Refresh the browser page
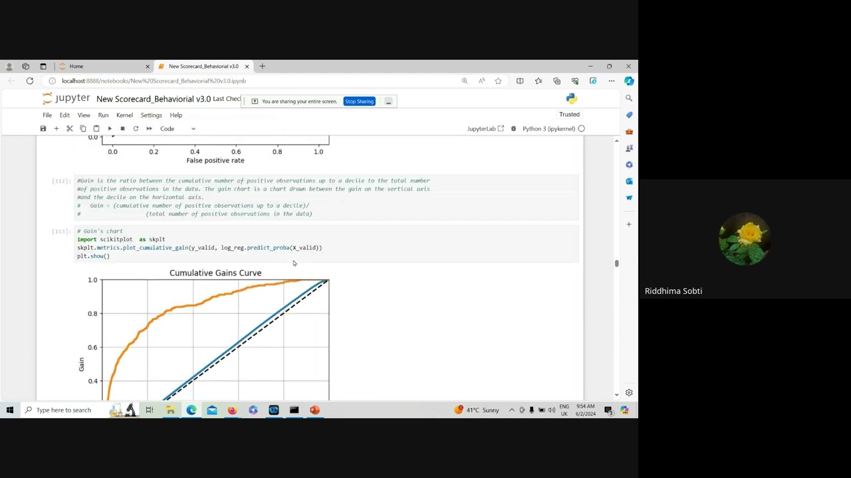 tap(30, 81)
